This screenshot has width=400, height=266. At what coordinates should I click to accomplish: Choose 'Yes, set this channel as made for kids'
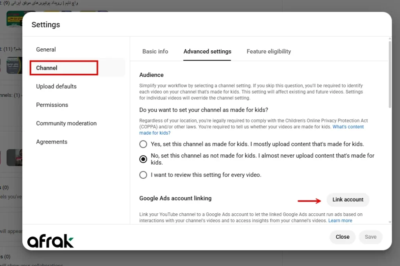tap(143, 144)
